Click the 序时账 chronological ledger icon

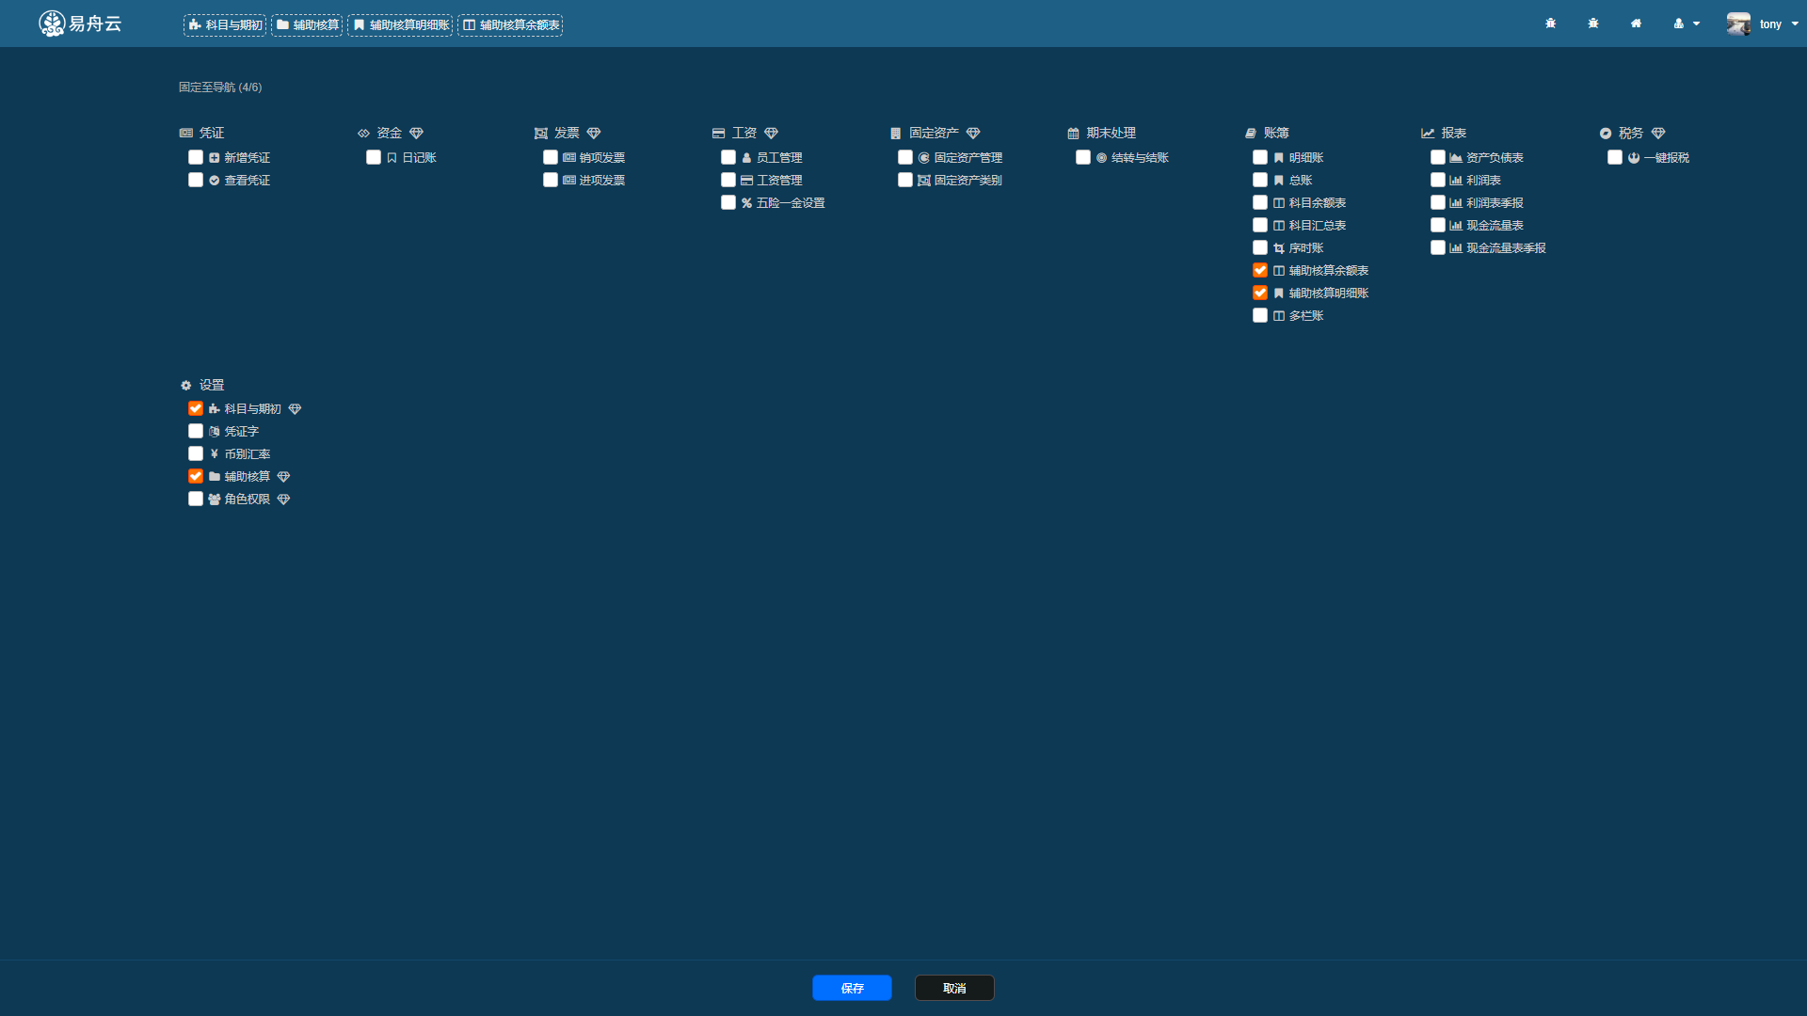pos(1278,248)
